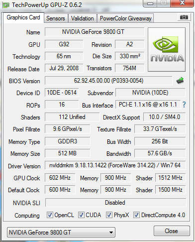
Task: Click the Name field showing GeForce 9800 GT
Action: 95,32
